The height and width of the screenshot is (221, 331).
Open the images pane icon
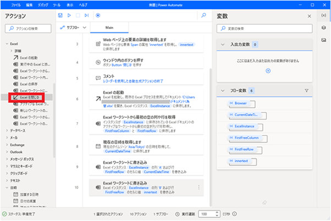pos(324,40)
